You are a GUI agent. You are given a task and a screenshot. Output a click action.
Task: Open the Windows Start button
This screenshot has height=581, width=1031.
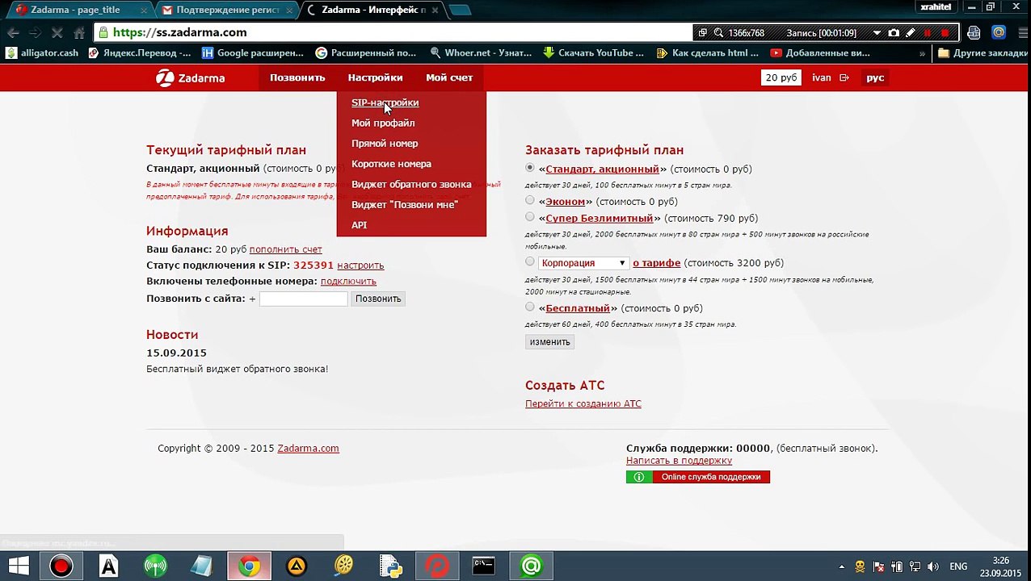[x=19, y=566]
